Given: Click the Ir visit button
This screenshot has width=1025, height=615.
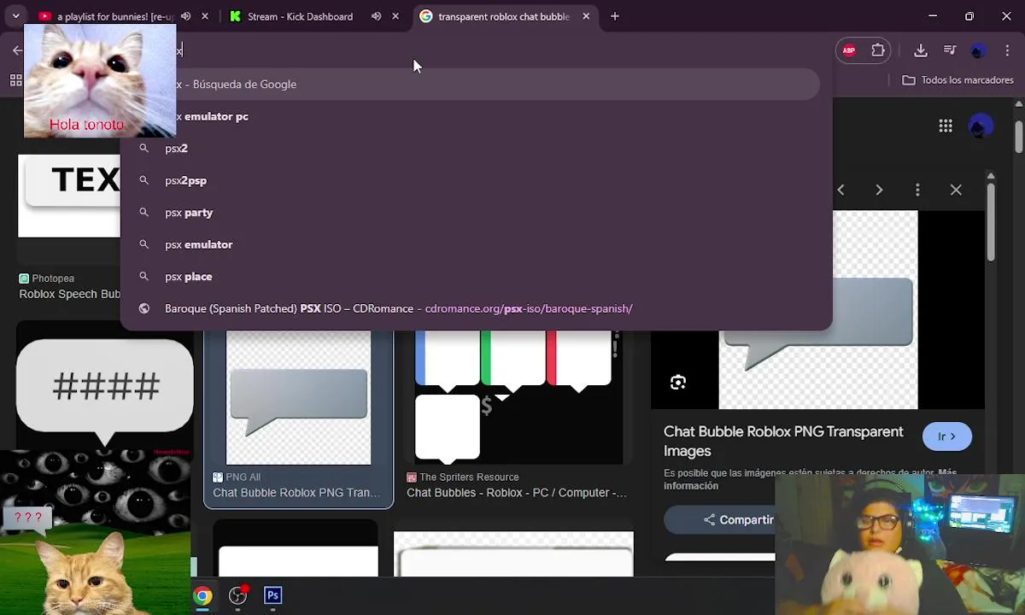Looking at the screenshot, I should tap(947, 436).
